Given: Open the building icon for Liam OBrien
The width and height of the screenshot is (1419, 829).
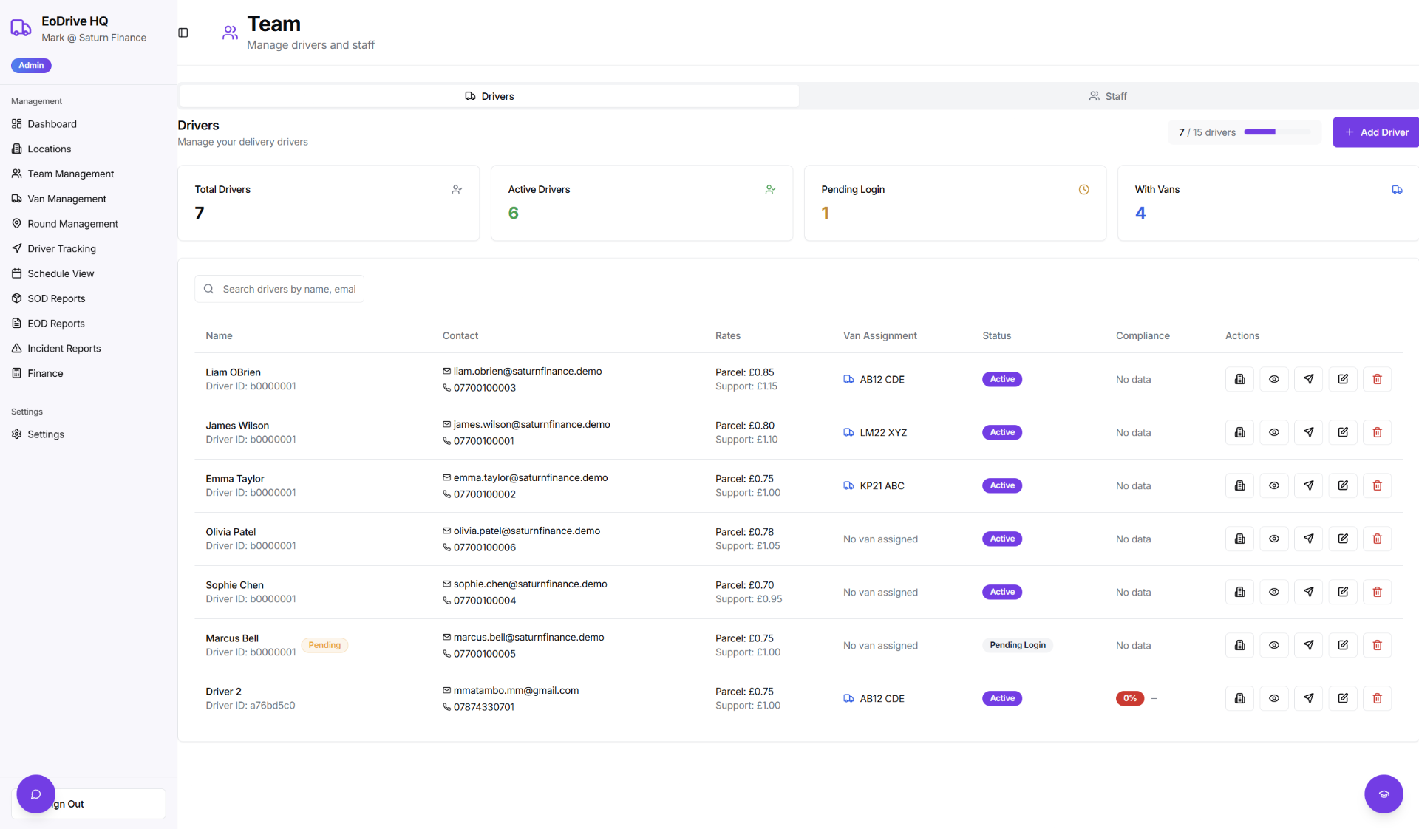Looking at the screenshot, I should click(1239, 379).
